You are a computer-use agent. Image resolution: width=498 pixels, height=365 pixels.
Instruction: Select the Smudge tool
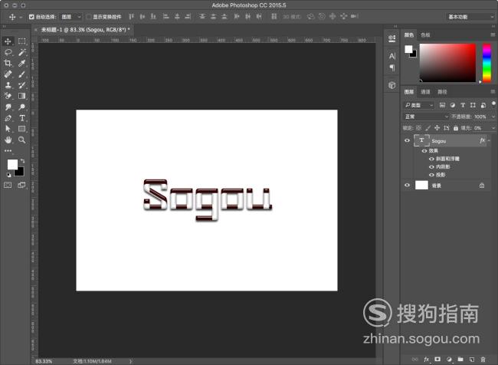click(x=8, y=107)
